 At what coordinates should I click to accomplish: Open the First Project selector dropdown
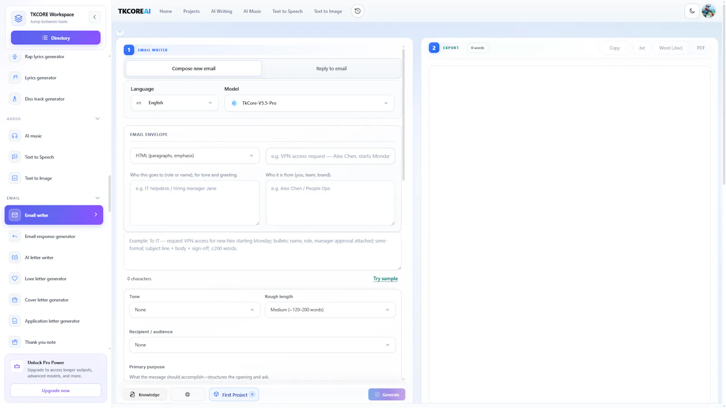234,394
